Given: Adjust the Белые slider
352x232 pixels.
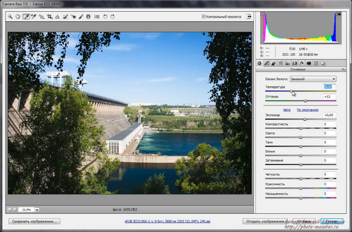Looking at the screenshot, I should pyautogui.click(x=301, y=156).
